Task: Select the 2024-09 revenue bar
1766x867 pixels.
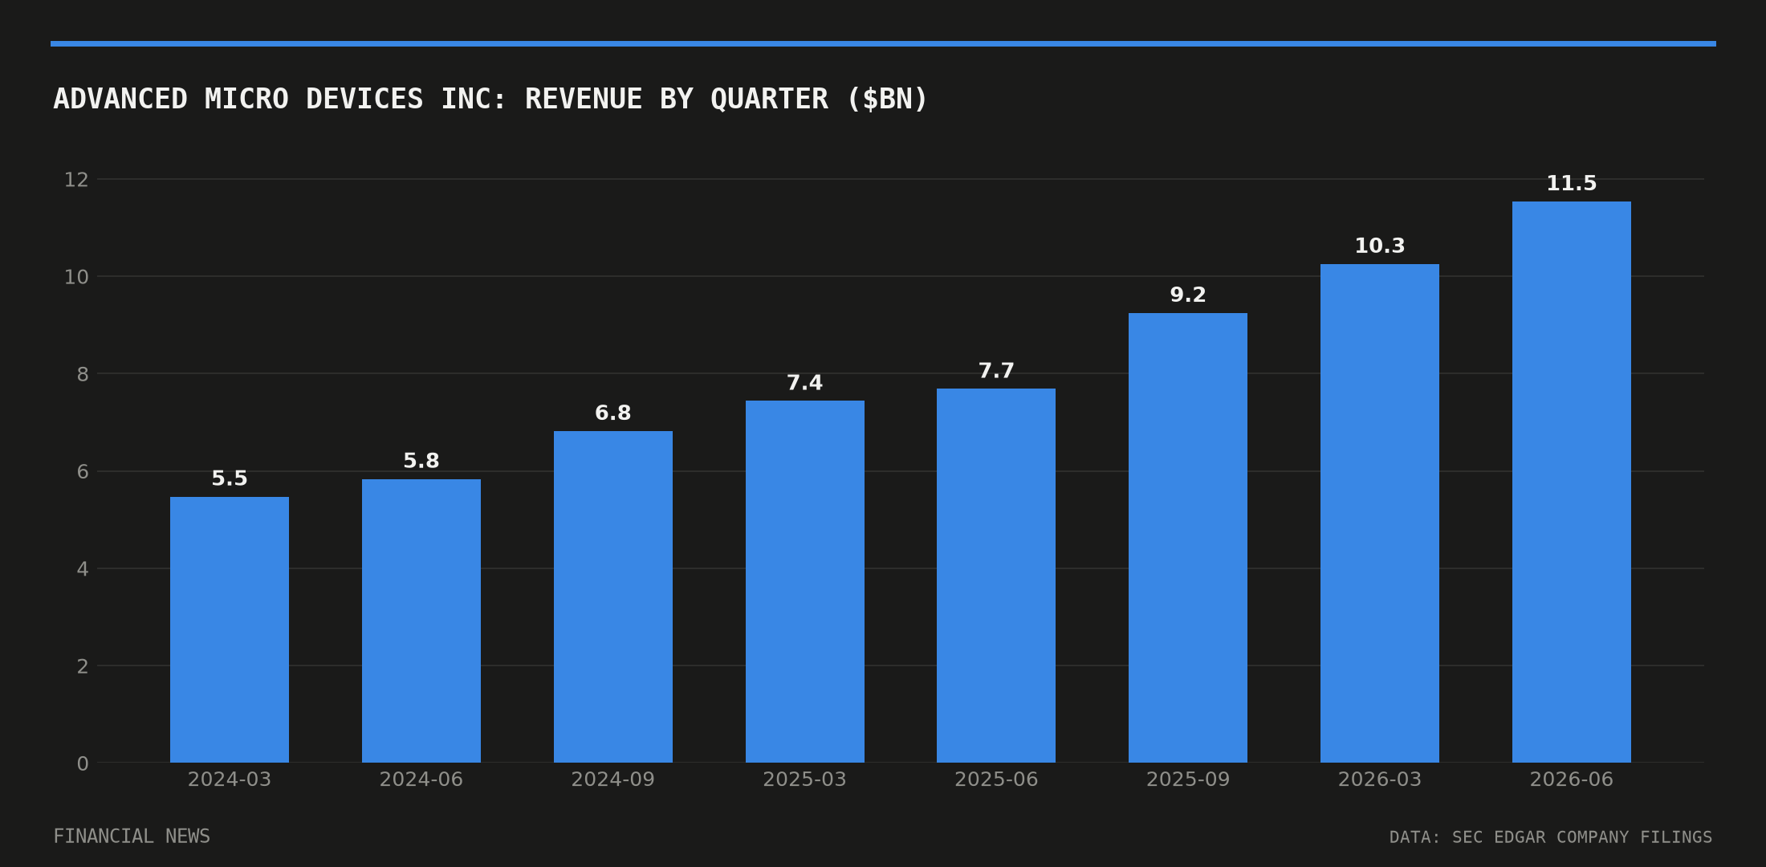Action: (x=613, y=596)
